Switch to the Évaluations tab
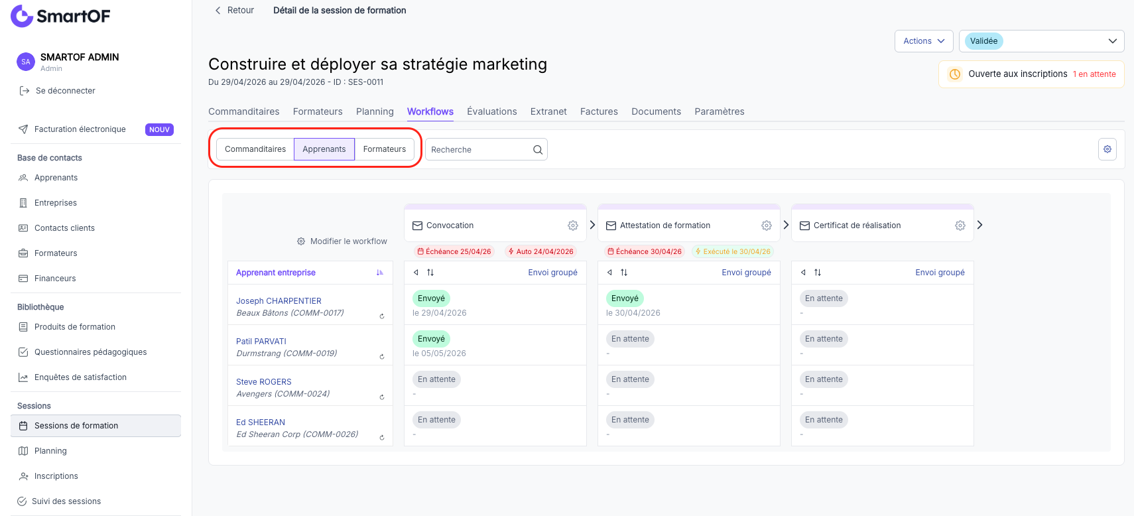Screen dimensions: 1134x516 (492, 111)
